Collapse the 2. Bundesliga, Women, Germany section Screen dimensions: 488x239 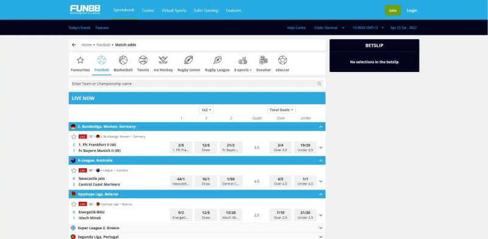(321, 127)
